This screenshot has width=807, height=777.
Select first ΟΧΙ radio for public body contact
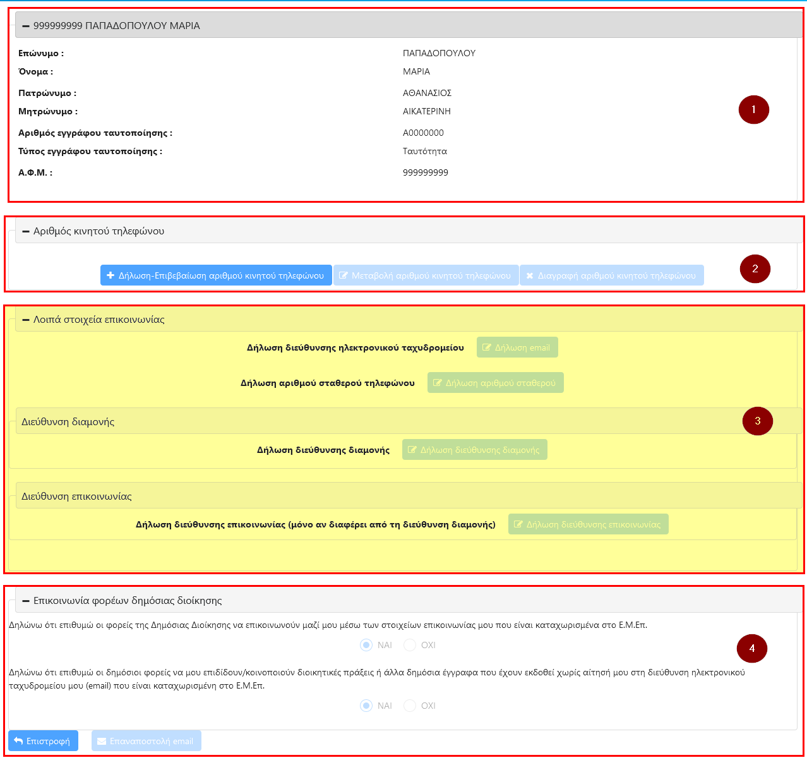410,645
